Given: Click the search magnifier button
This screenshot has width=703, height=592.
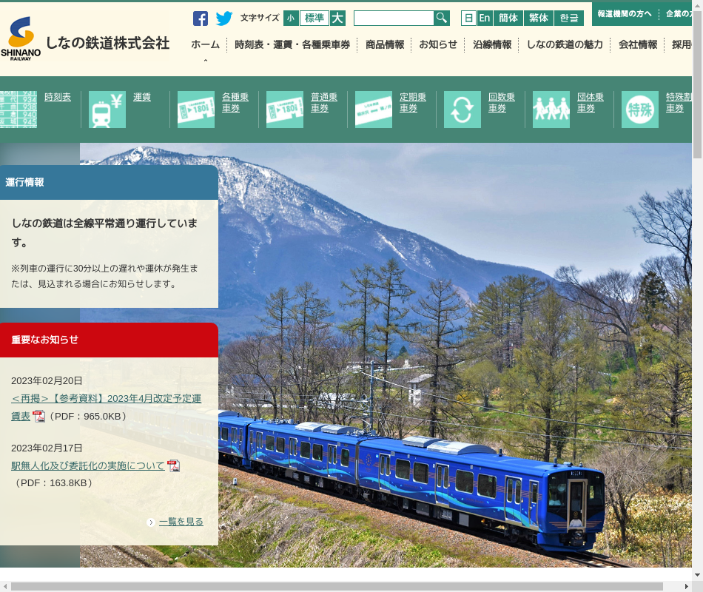Looking at the screenshot, I should tap(442, 18).
